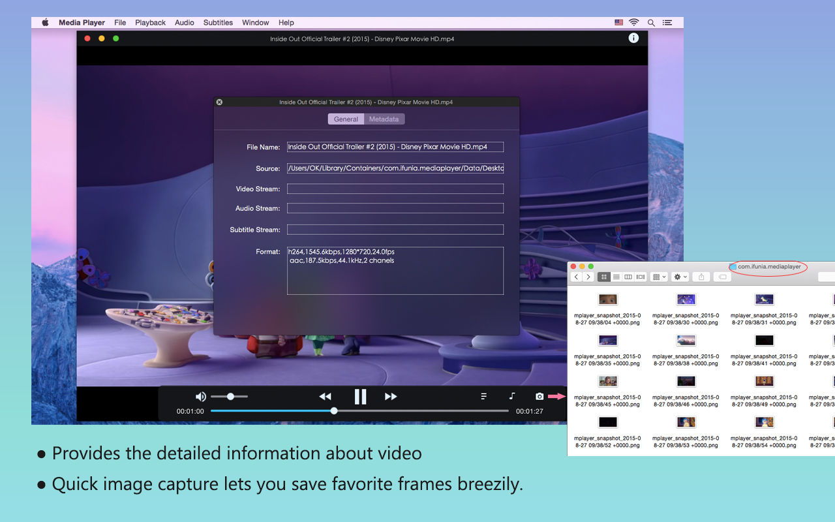Select cover flow view in Finder
The image size is (835, 522).
pos(641,277)
